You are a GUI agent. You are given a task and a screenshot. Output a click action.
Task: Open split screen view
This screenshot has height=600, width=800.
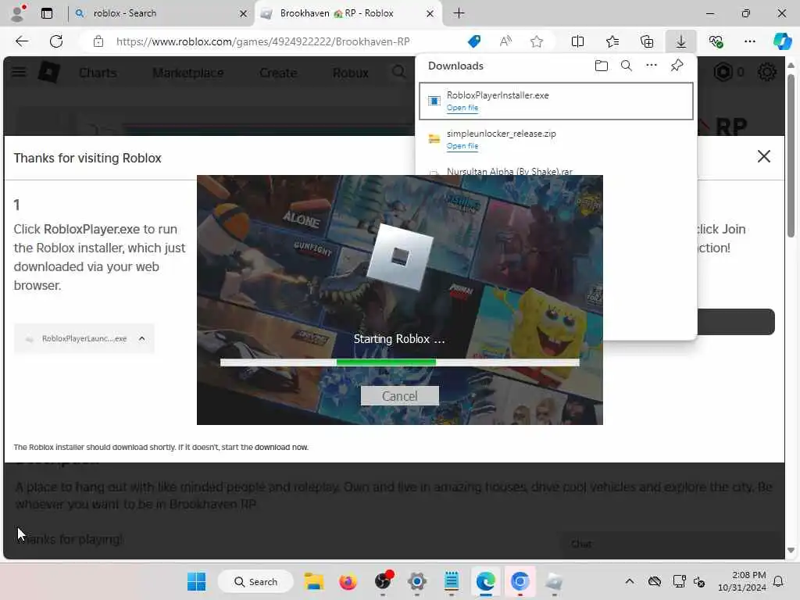click(577, 41)
